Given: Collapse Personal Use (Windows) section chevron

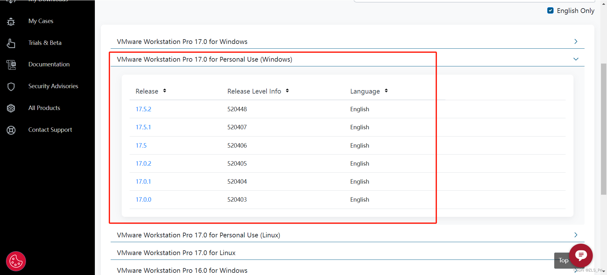Looking at the screenshot, I should pos(576,59).
